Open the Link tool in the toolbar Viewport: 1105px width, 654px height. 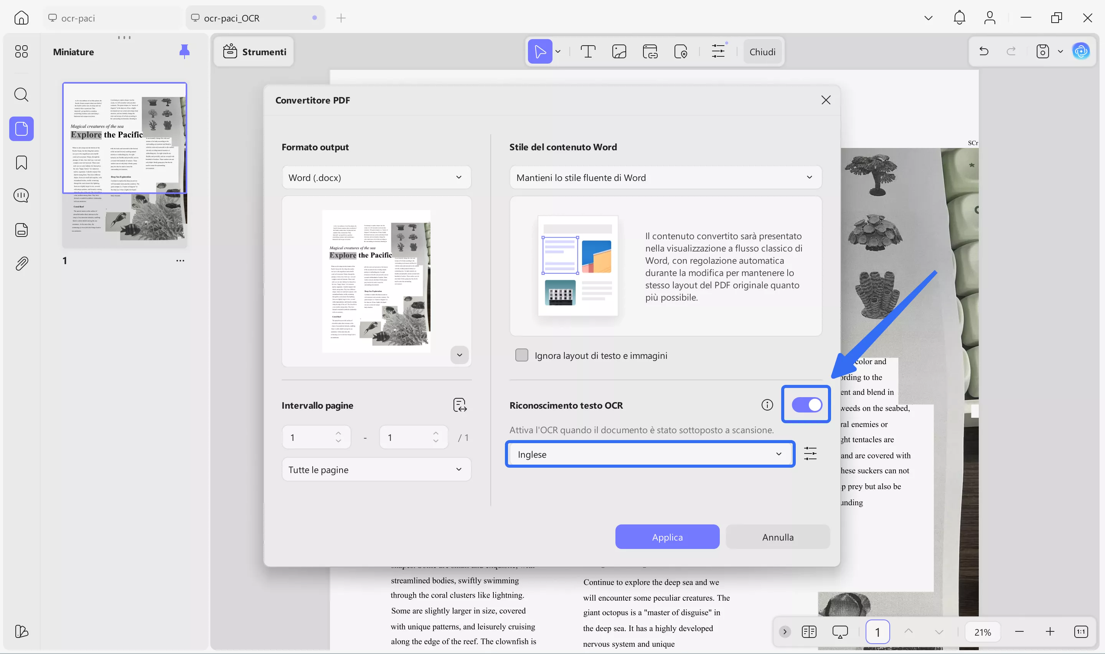coord(650,51)
